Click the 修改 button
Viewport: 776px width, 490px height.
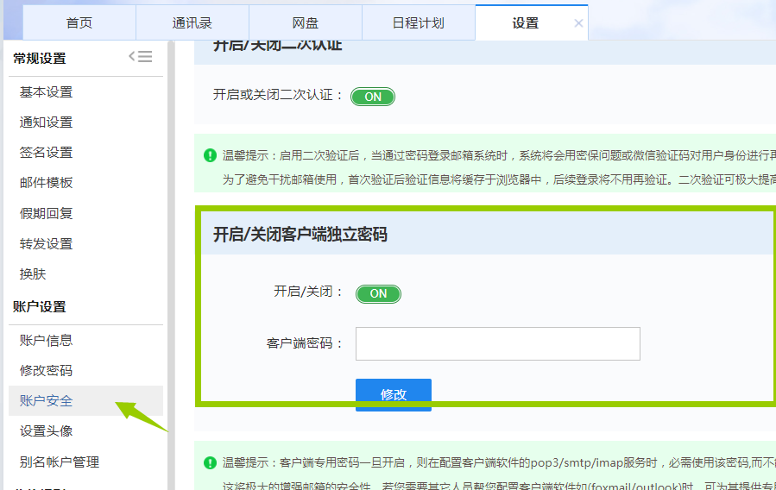point(393,394)
